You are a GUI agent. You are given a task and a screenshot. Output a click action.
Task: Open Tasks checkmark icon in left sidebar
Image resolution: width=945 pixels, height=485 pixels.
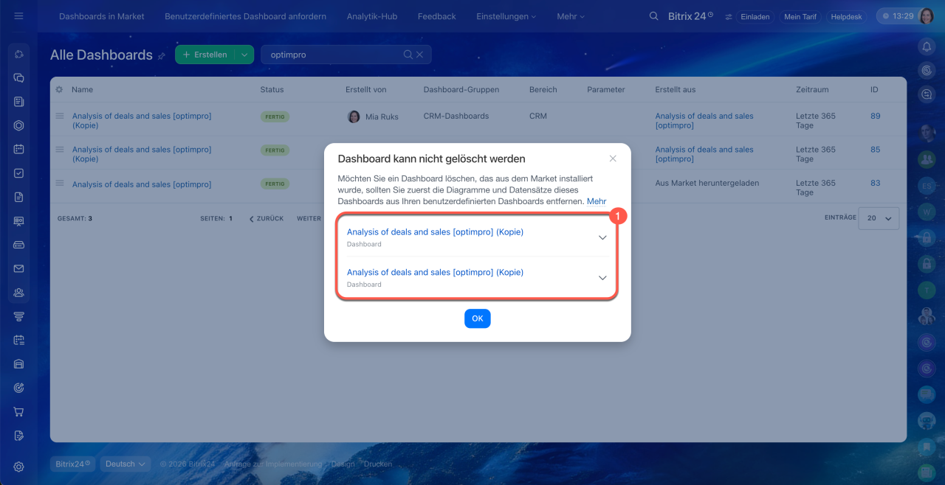19,173
